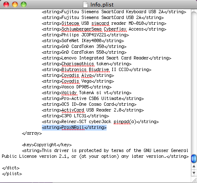Screen dimensions: 197x183
Task: Click the 'Info.plist' title text
Action: [x=102, y=5]
